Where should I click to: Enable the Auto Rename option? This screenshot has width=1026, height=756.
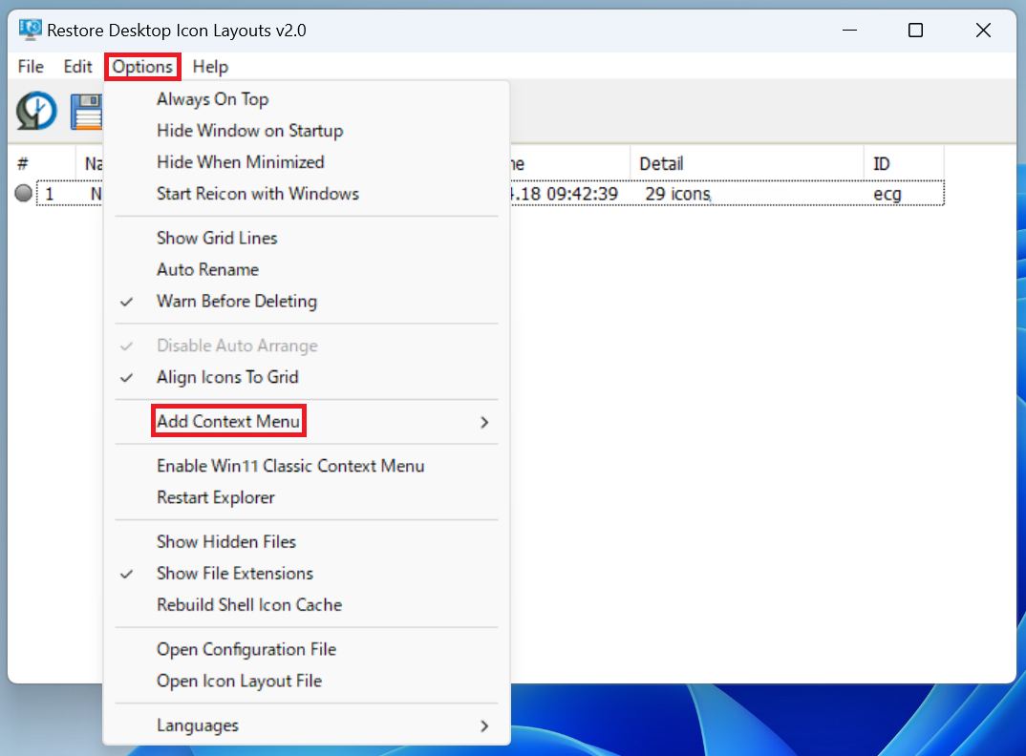[x=307, y=269]
